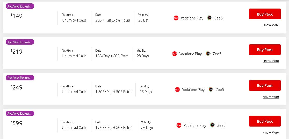289x139 pixels.
Task: Click App/Web Exclusive badge on ₹399 pack
Action: pos(20,114)
